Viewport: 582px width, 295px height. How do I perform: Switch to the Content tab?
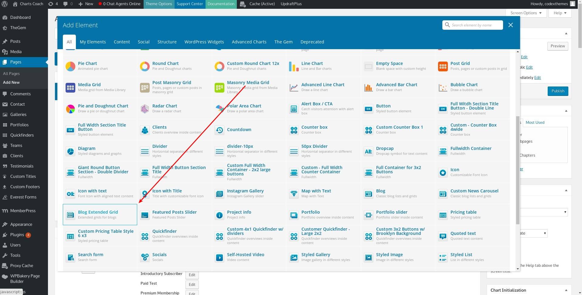[122, 42]
